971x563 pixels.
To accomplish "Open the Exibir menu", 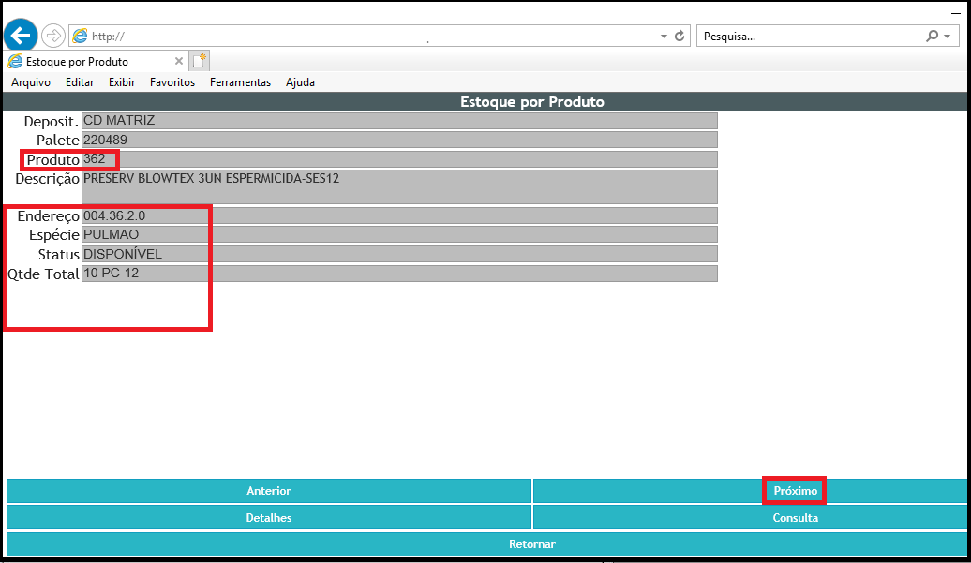I will coord(122,82).
